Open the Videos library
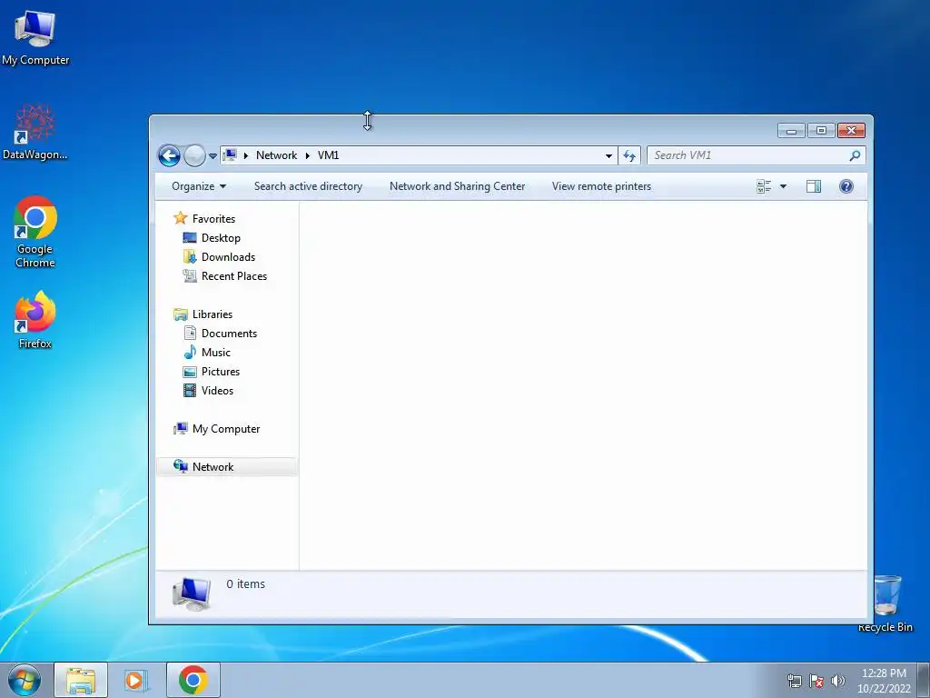Viewport: 930px width, 698px height. 217,391
